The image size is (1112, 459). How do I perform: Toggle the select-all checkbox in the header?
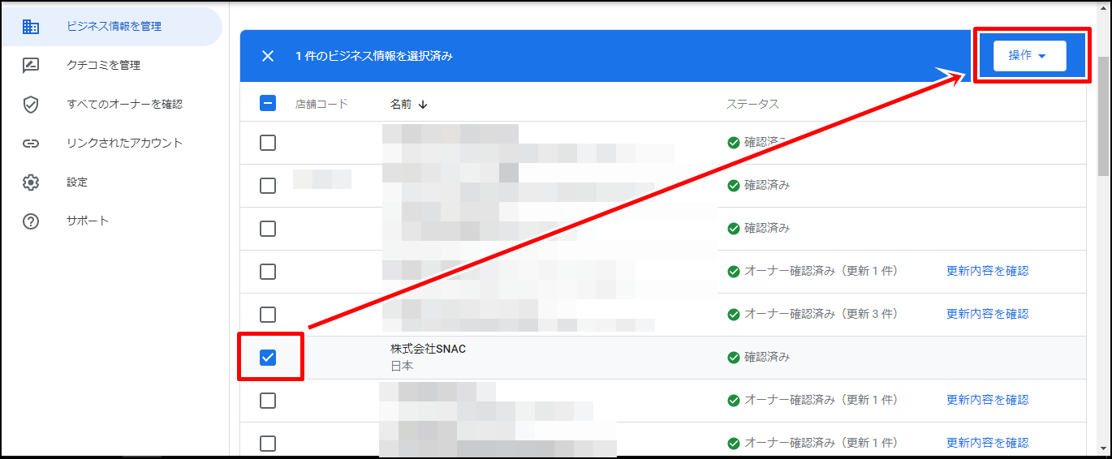(268, 103)
